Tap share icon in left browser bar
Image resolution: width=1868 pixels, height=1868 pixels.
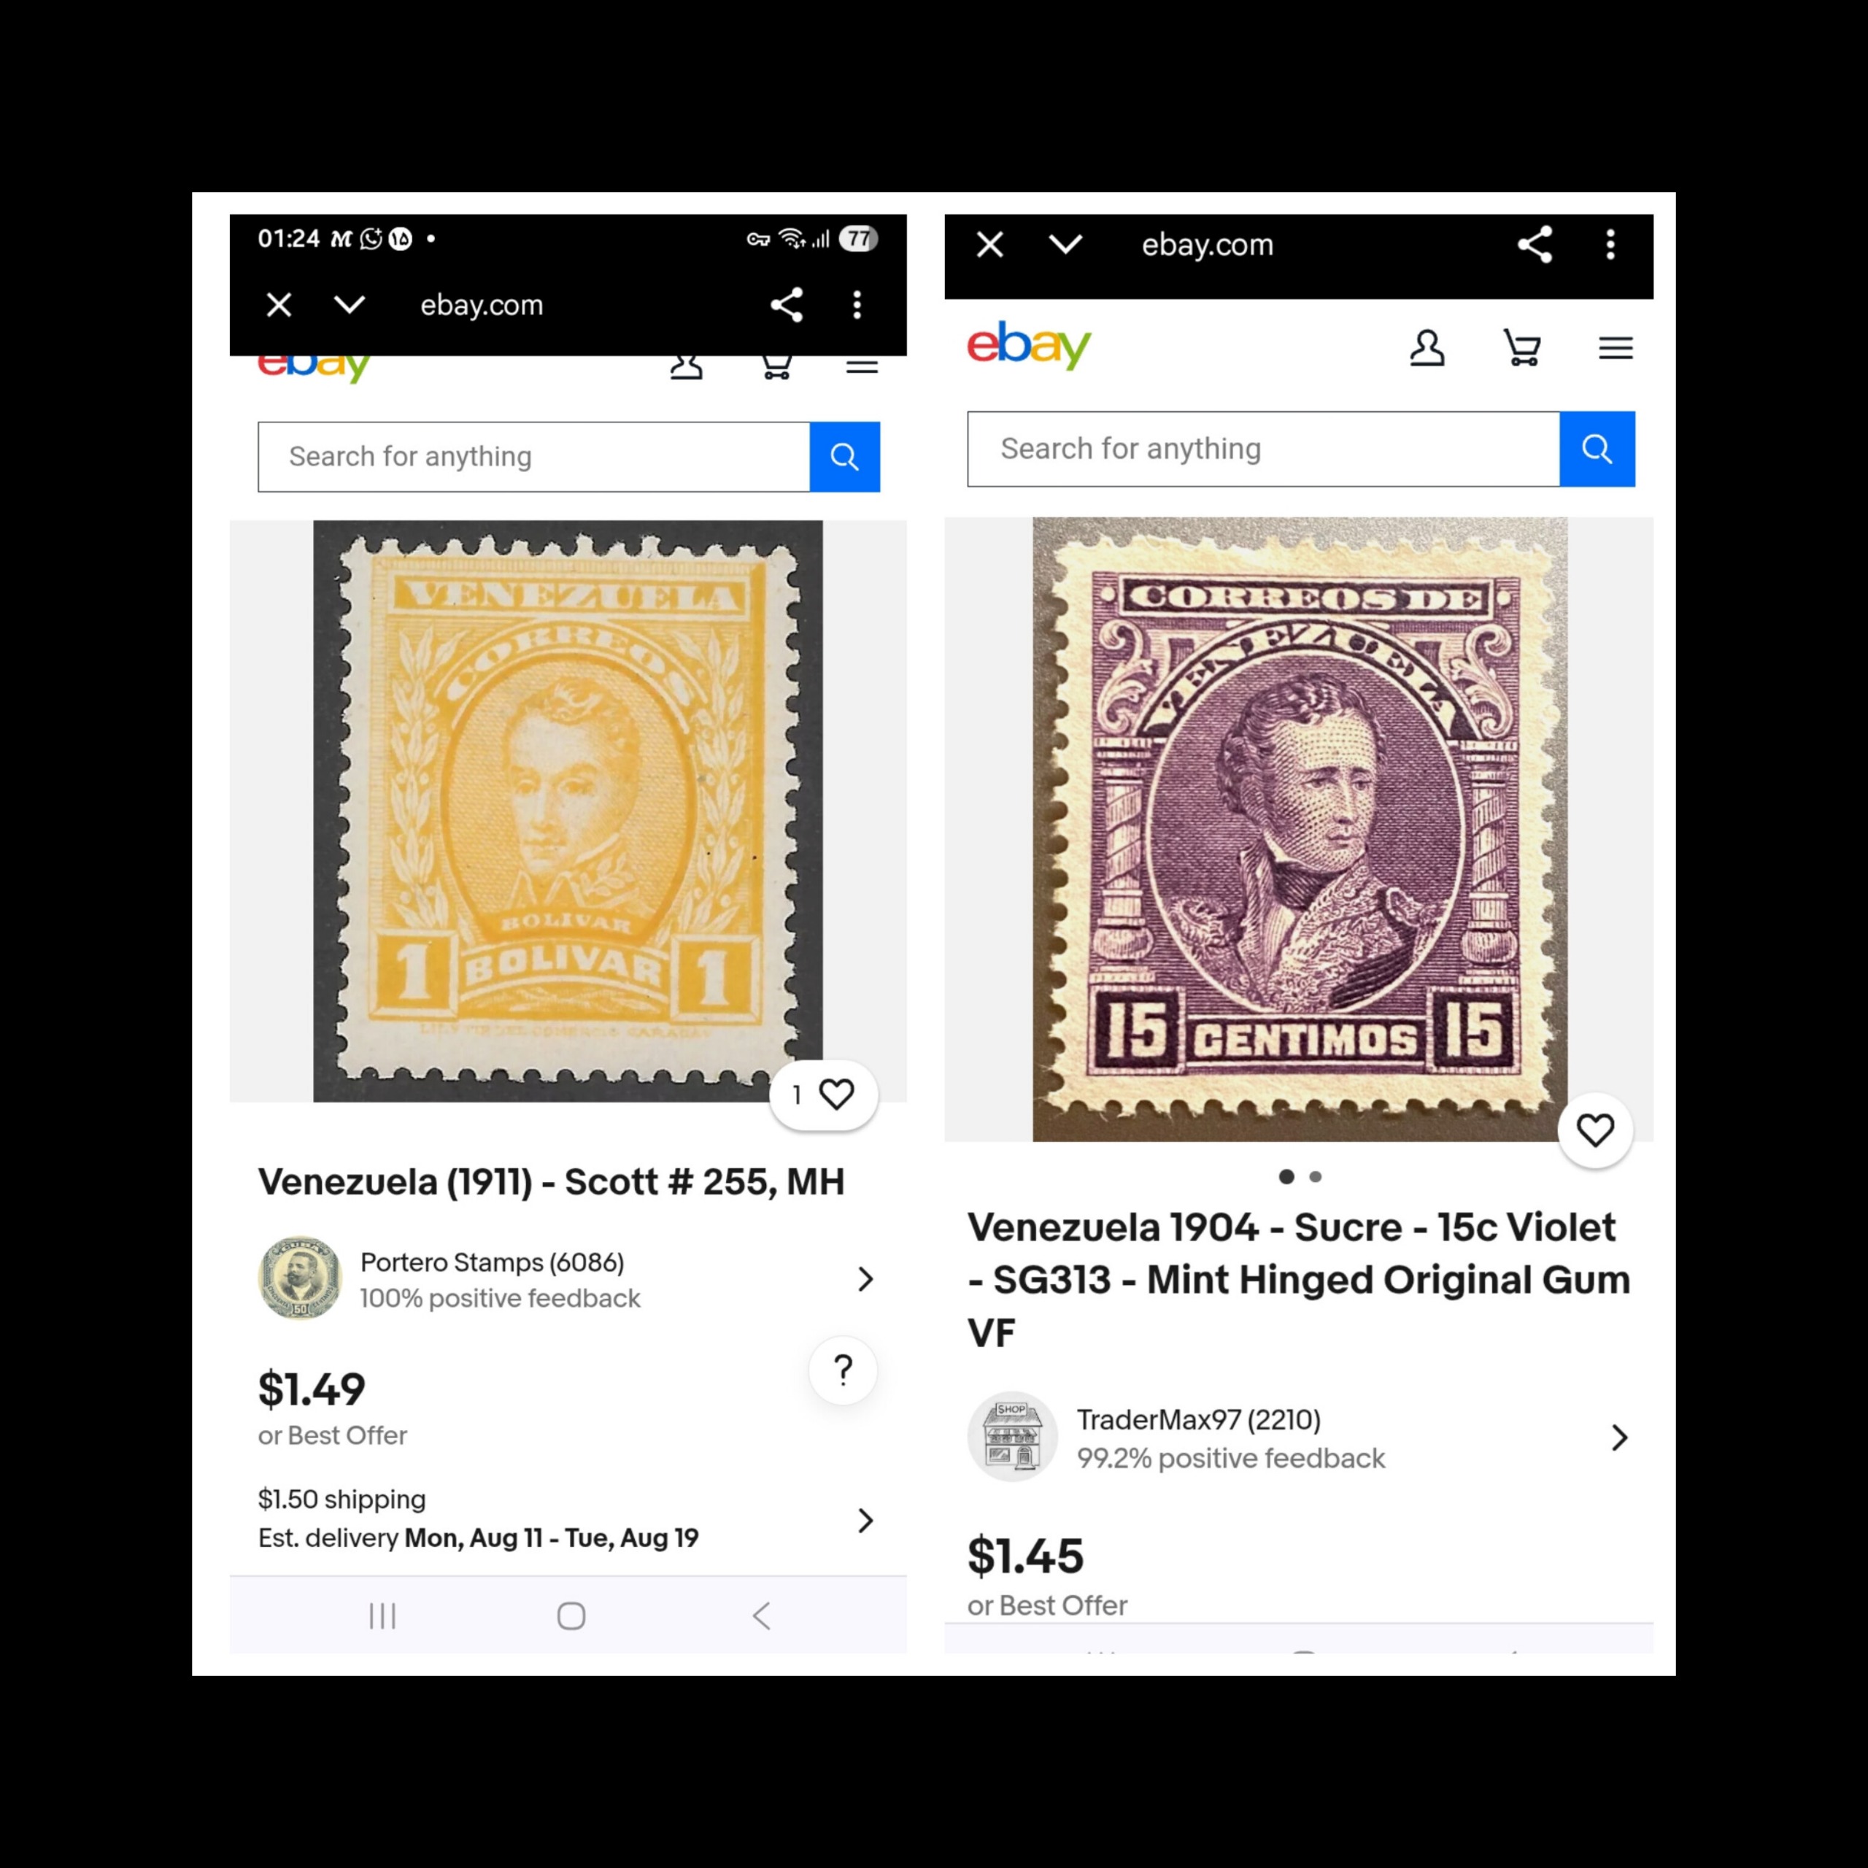coord(786,304)
